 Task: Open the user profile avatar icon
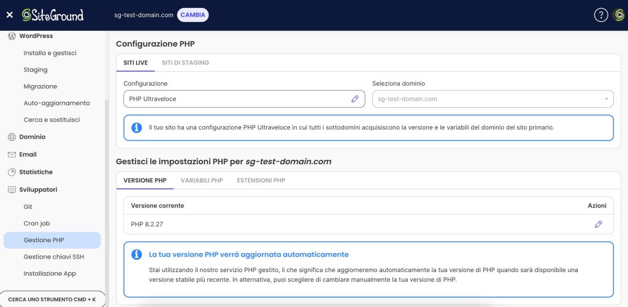coord(618,15)
